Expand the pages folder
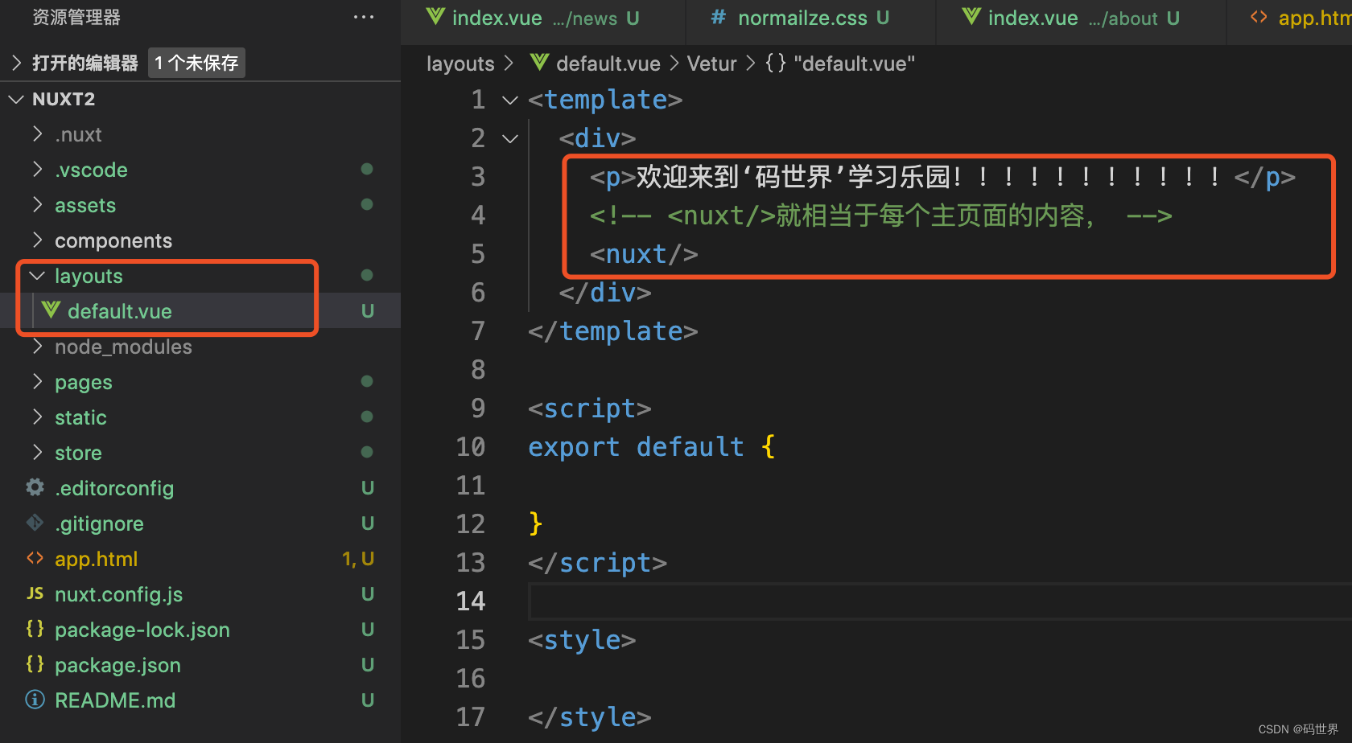The image size is (1352, 743). (x=37, y=381)
